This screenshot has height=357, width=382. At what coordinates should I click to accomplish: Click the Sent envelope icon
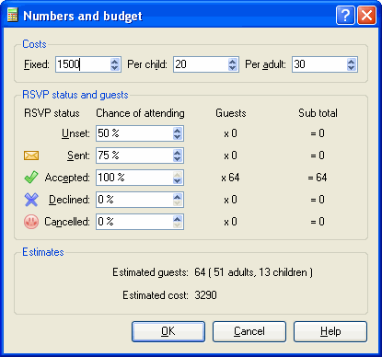pos(31,155)
